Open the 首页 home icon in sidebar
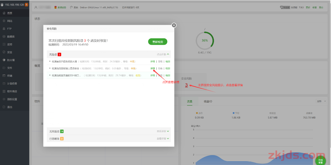This screenshot has width=331, height=165. pyautogui.click(x=4, y=13)
